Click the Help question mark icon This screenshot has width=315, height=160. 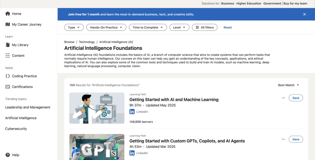click(x=8, y=155)
